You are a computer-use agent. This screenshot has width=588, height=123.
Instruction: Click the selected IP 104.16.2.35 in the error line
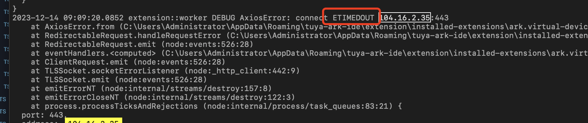tap(405, 18)
